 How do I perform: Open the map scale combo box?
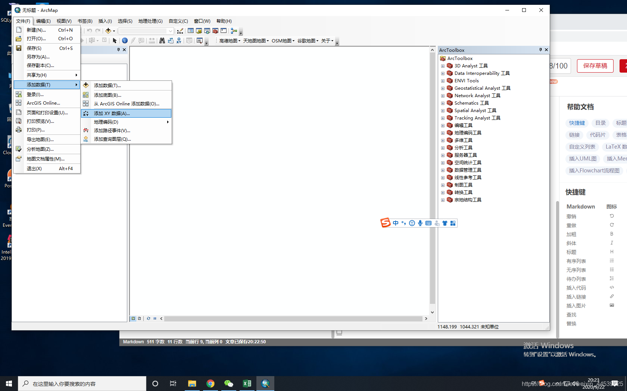[146, 31]
